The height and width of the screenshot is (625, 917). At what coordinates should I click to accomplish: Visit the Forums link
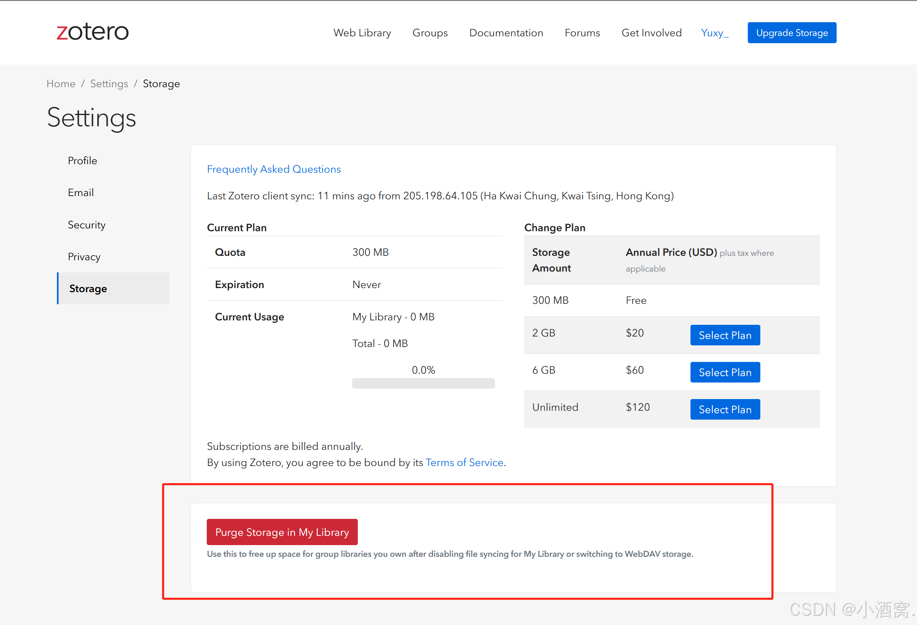click(582, 33)
